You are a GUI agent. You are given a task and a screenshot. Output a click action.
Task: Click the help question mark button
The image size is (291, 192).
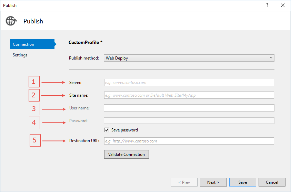click(x=267, y=6)
